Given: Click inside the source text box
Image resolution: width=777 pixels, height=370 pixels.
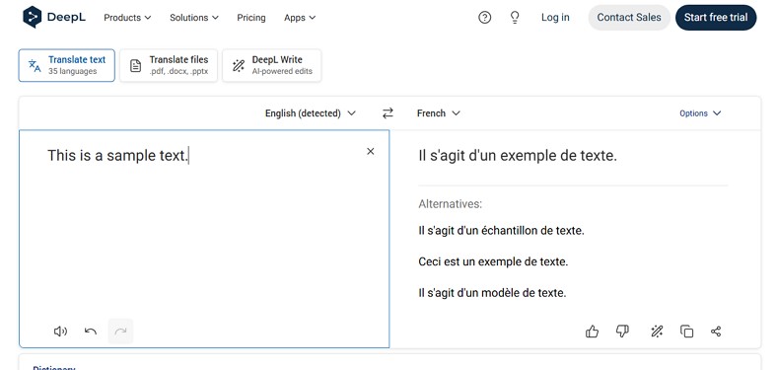Looking at the screenshot, I should [x=204, y=239].
